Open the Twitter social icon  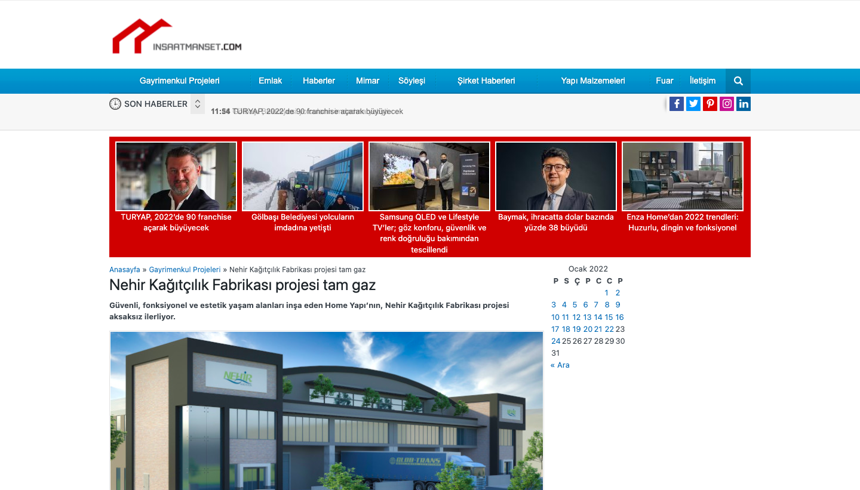pos(693,104)
